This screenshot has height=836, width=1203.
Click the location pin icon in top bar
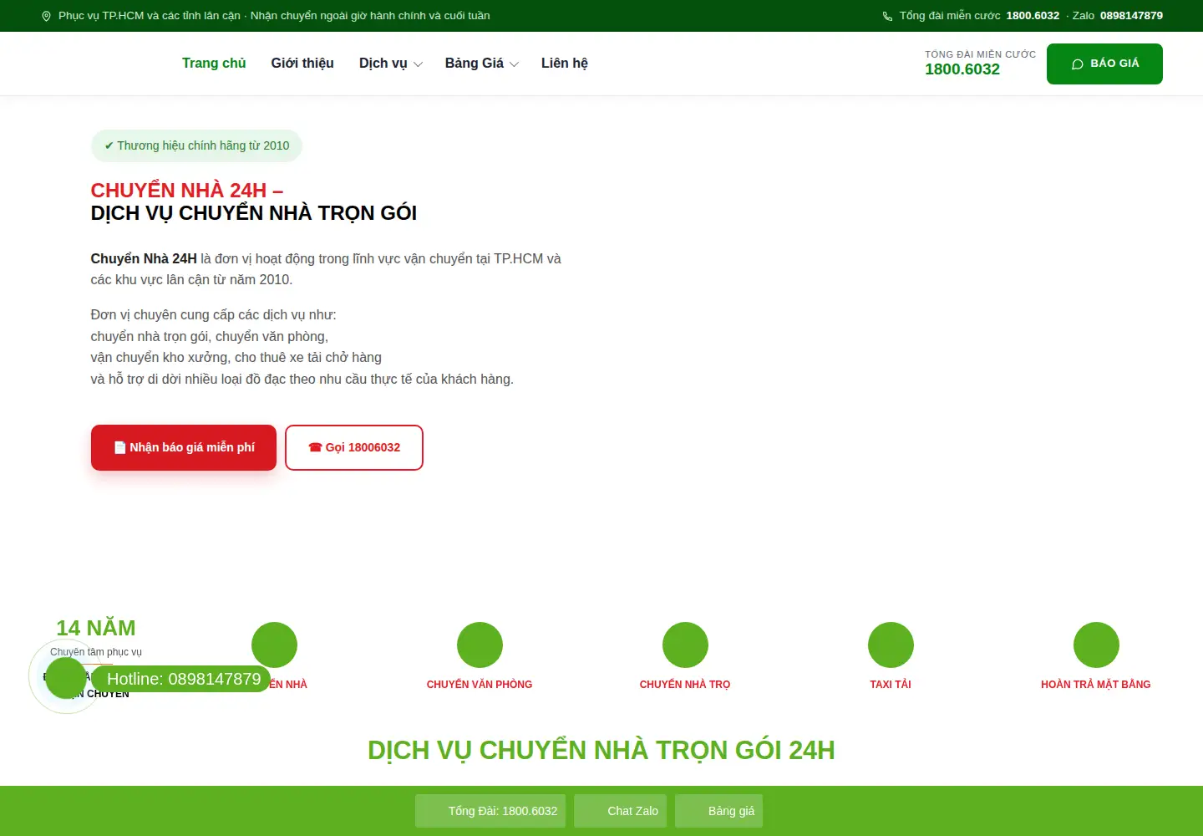pyautogui.click(x=46, y=16)
